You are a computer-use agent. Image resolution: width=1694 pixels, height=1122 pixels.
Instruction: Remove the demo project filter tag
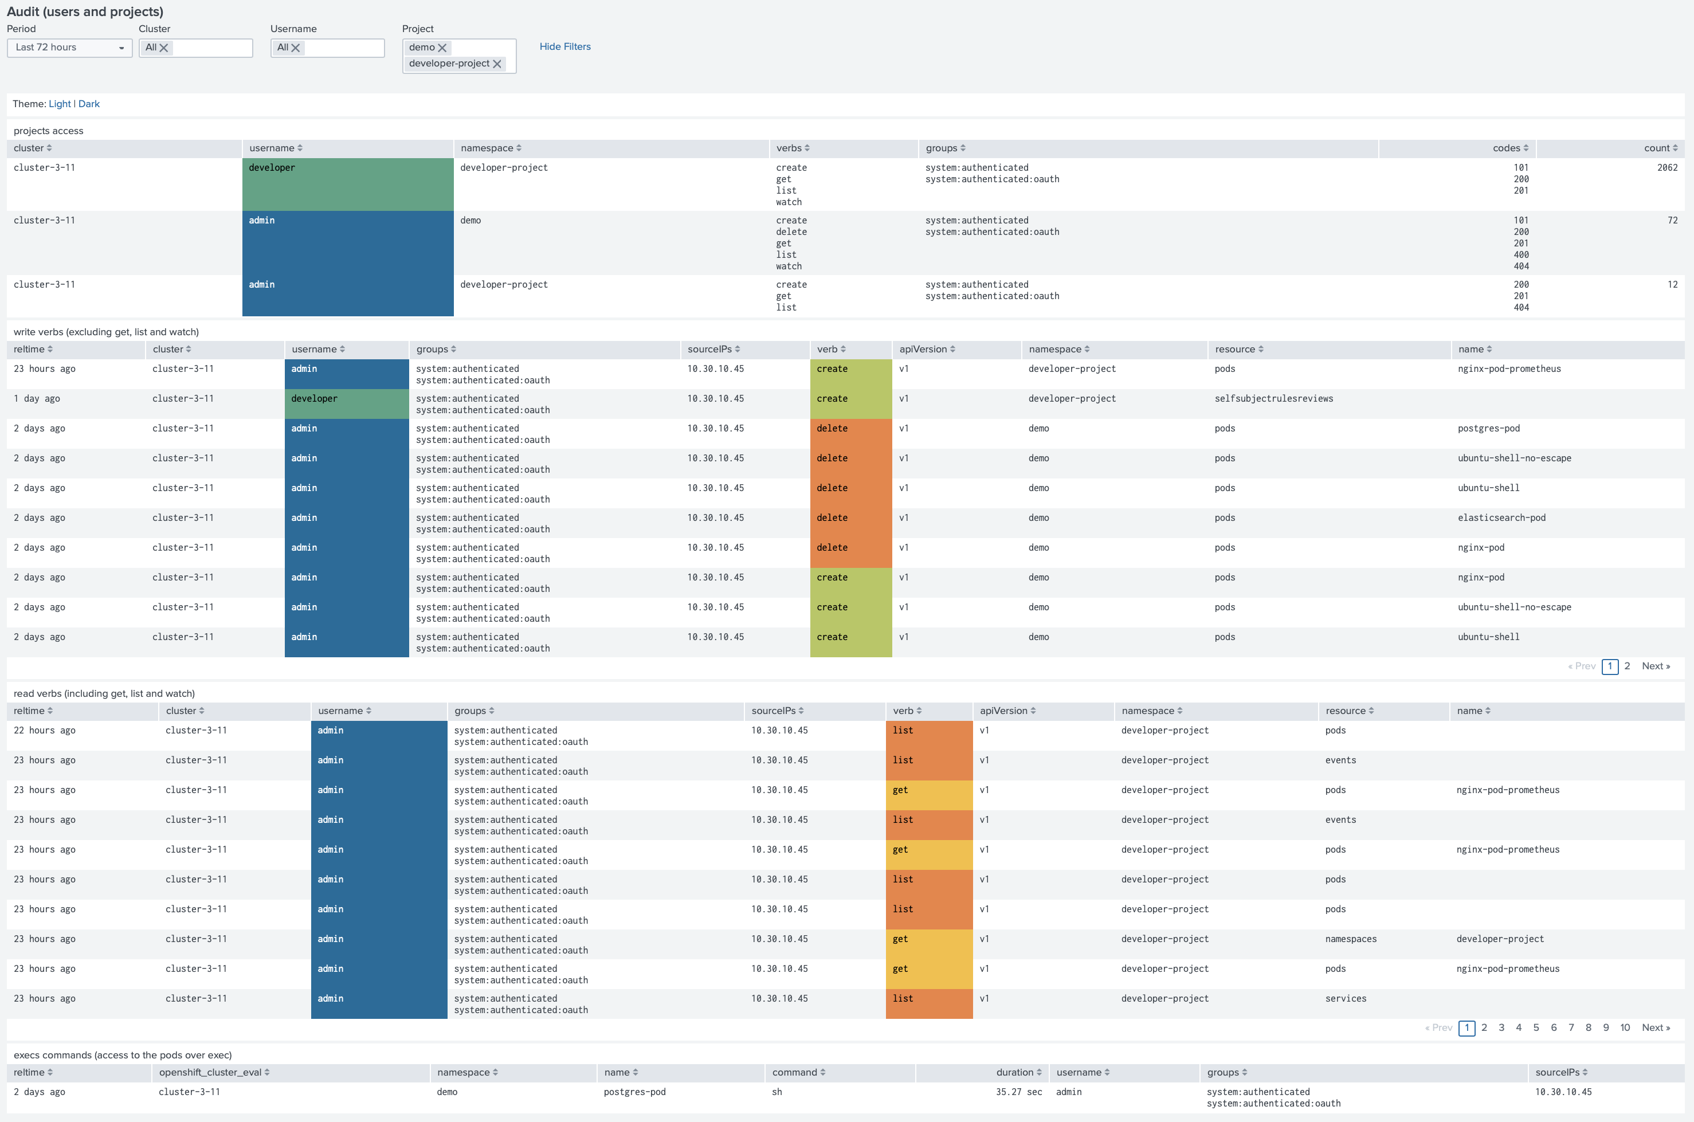pos(442,48)
